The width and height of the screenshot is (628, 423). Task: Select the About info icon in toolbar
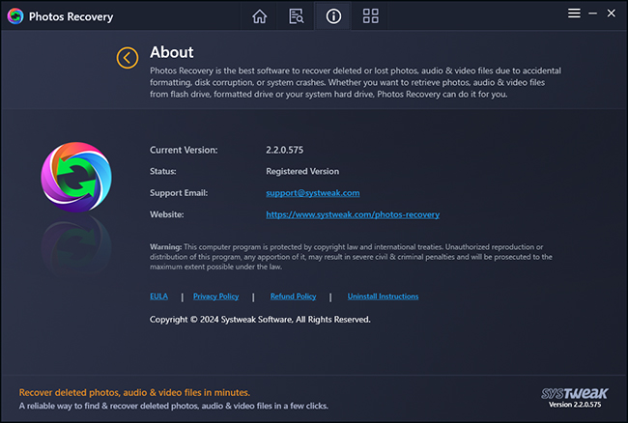pos(333,16)
